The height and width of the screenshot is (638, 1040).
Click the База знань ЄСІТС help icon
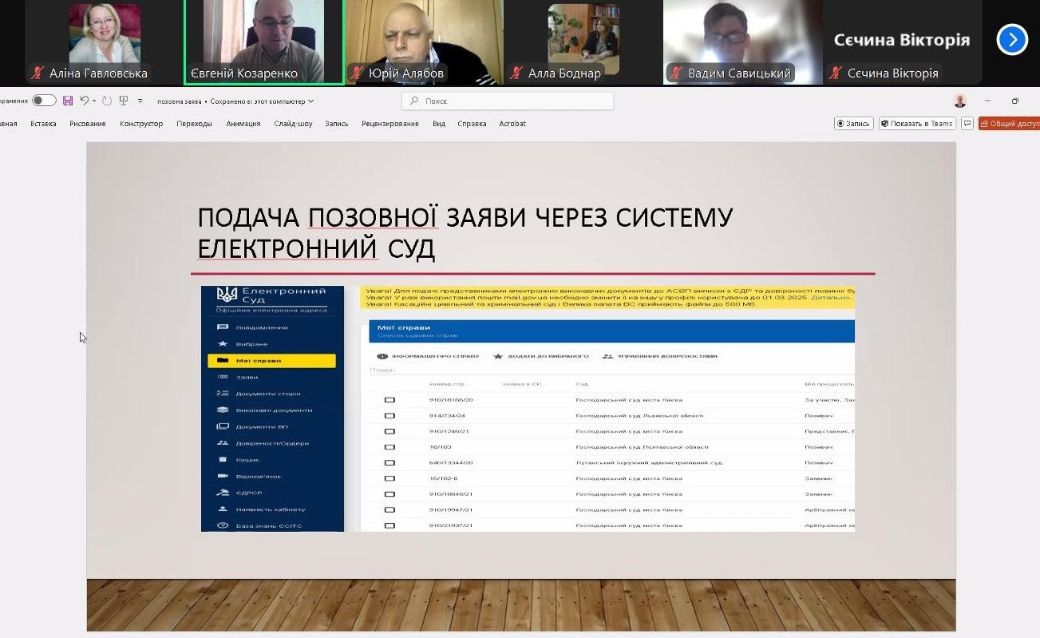click(x=223, y=526)
